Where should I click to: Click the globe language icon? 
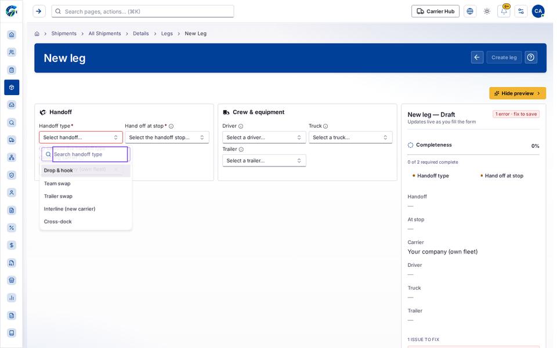[x=470, y=12]
